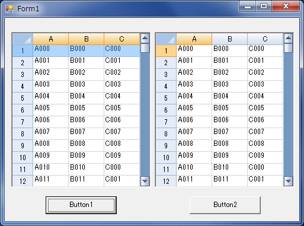Select row header 6 in the right grid

[166, 110]
